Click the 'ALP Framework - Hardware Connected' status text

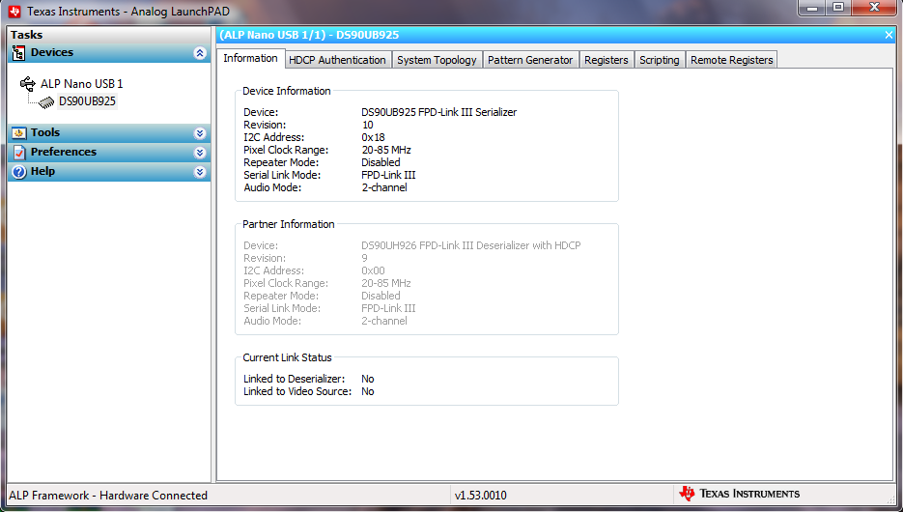click(x=108, y=496)
